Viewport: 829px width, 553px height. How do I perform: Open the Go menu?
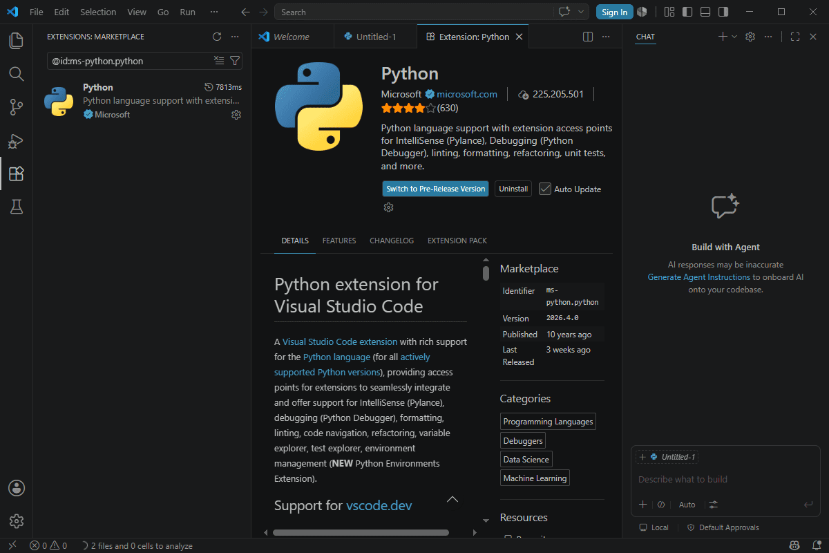pos(163,12)
